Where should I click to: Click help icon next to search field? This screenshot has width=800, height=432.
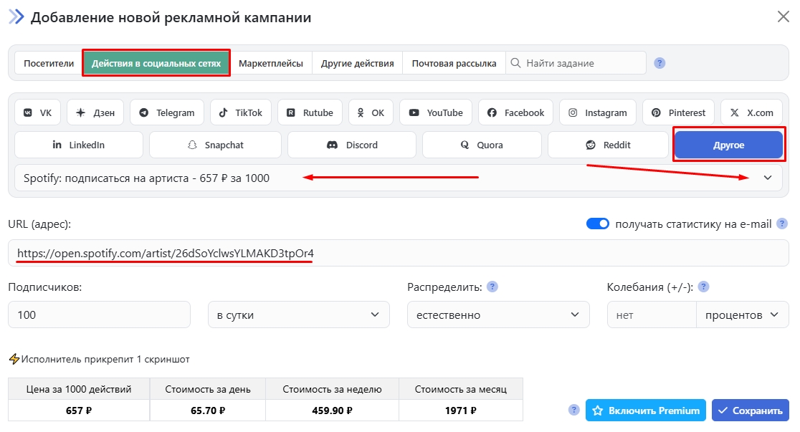(660, 63)
